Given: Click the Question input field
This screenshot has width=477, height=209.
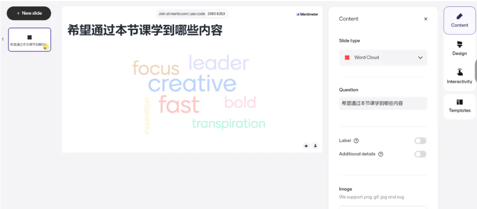Looking at the screenshot, I should pos(383,103).
